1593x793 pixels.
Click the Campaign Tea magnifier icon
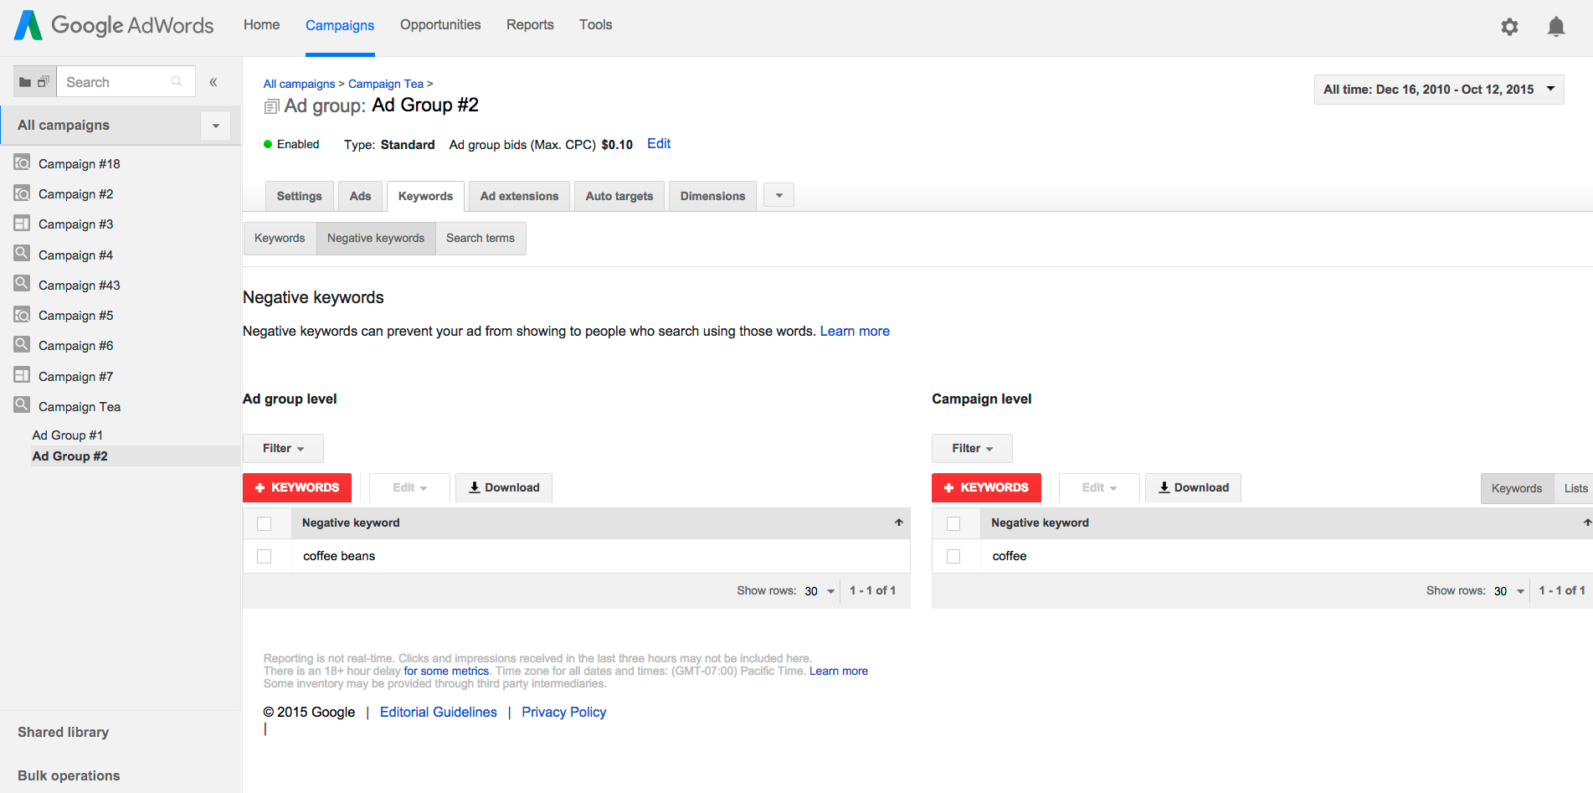pos(22,405)
